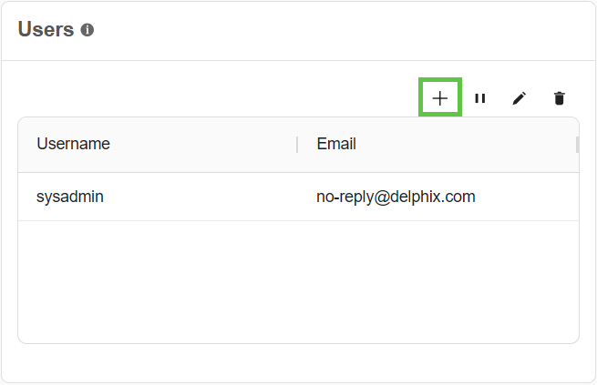Click the no-reply@delphix.com email cell
597x385 pixels.
coord(396,197)
